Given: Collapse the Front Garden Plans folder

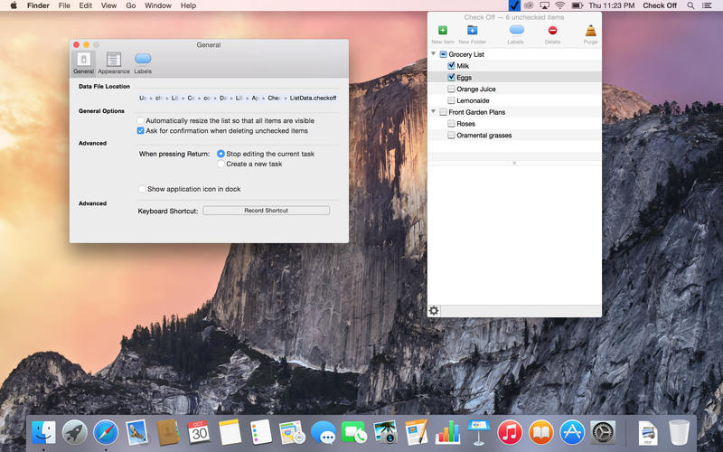Looking at the screenshot, I should tap(434, 111).
